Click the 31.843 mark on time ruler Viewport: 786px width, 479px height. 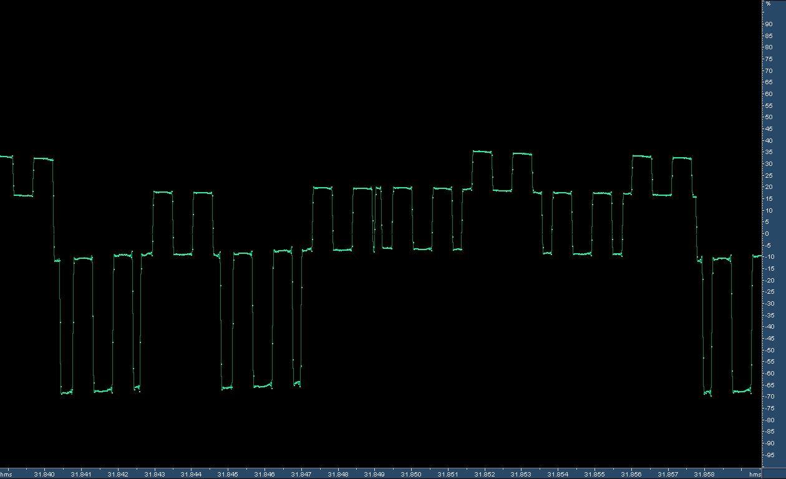click(x=154, y=475)
